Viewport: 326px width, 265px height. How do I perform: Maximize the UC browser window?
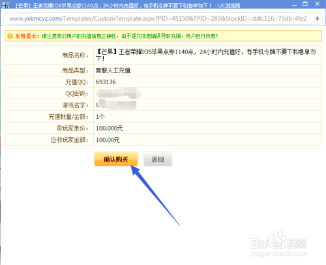[305, 4]
